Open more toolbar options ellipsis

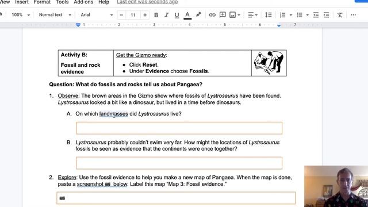click(x=353, y=15)
